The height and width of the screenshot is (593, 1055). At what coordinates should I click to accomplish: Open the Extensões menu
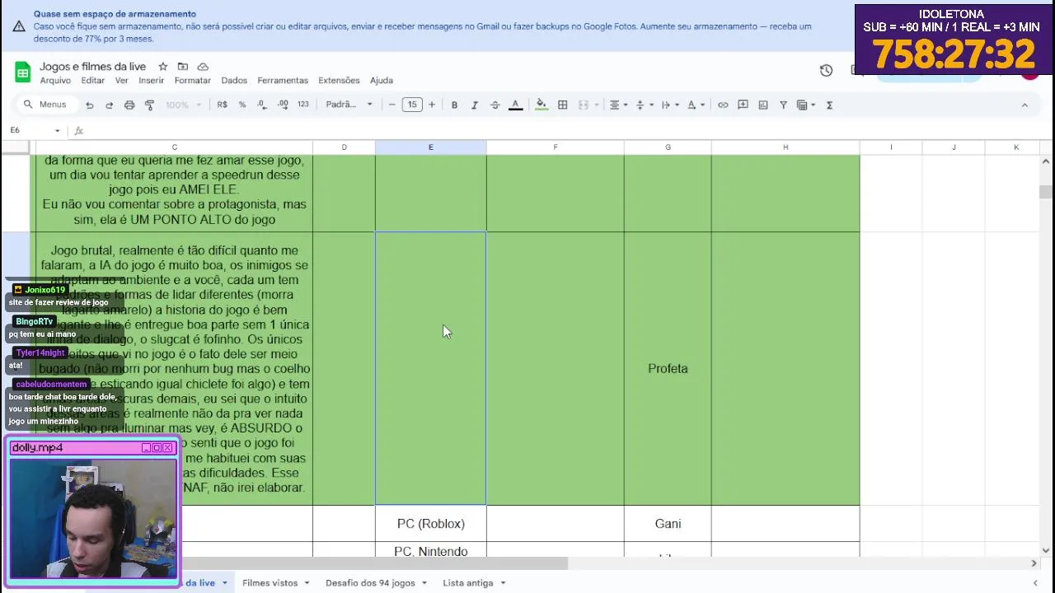tap(339, 80)
